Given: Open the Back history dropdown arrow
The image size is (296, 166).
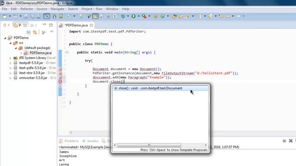Looking at the screenshot, I should (x=233, y=17).
